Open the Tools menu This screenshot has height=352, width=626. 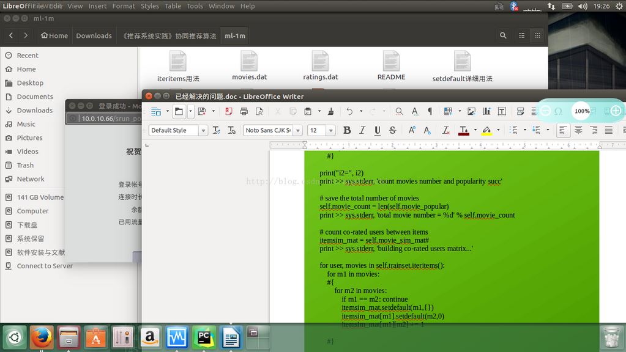[x=195, y=6]
